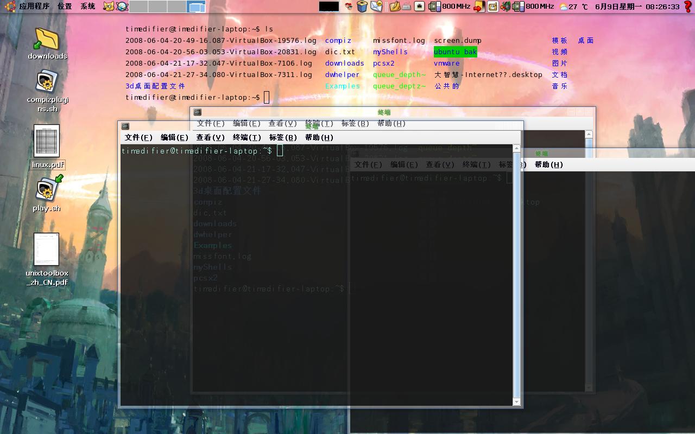Launch GIMP from the panel fox icon
The width and height of the screenshot is (695, 434).
click(109, 7)
